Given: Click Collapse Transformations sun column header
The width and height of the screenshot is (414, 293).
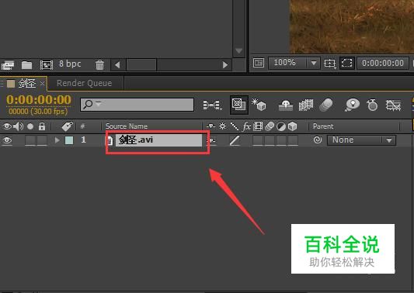Looking at the screenshot, I should [x=223, y=126].
